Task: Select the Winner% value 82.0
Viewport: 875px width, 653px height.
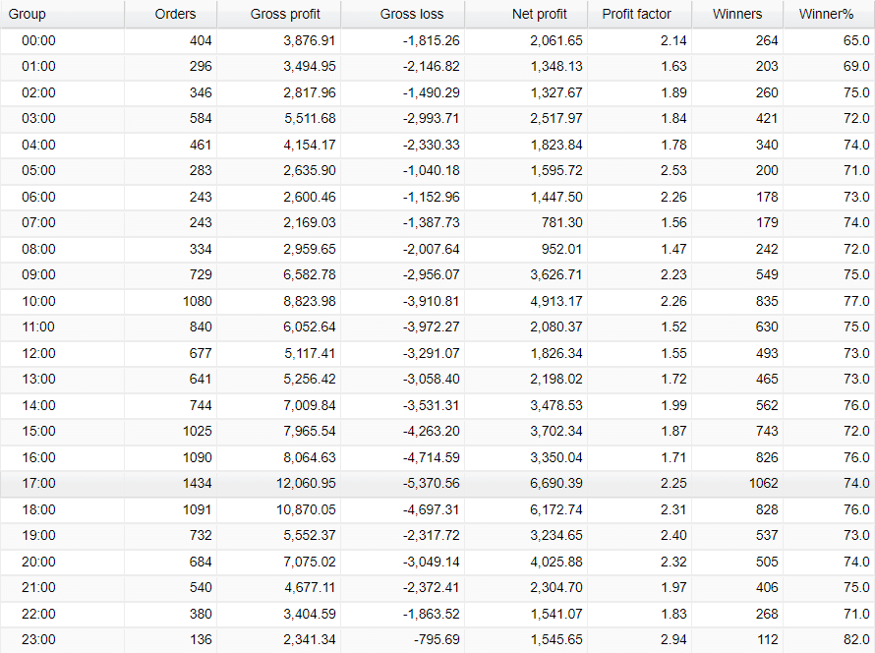Action: (x=854, y=639)
